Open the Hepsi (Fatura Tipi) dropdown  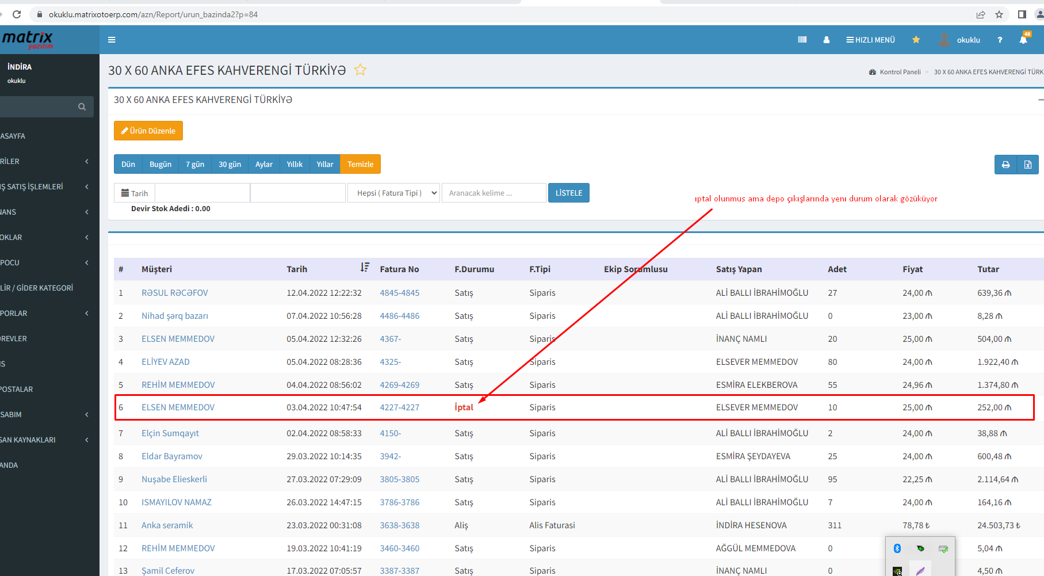[x=394, y=193]
